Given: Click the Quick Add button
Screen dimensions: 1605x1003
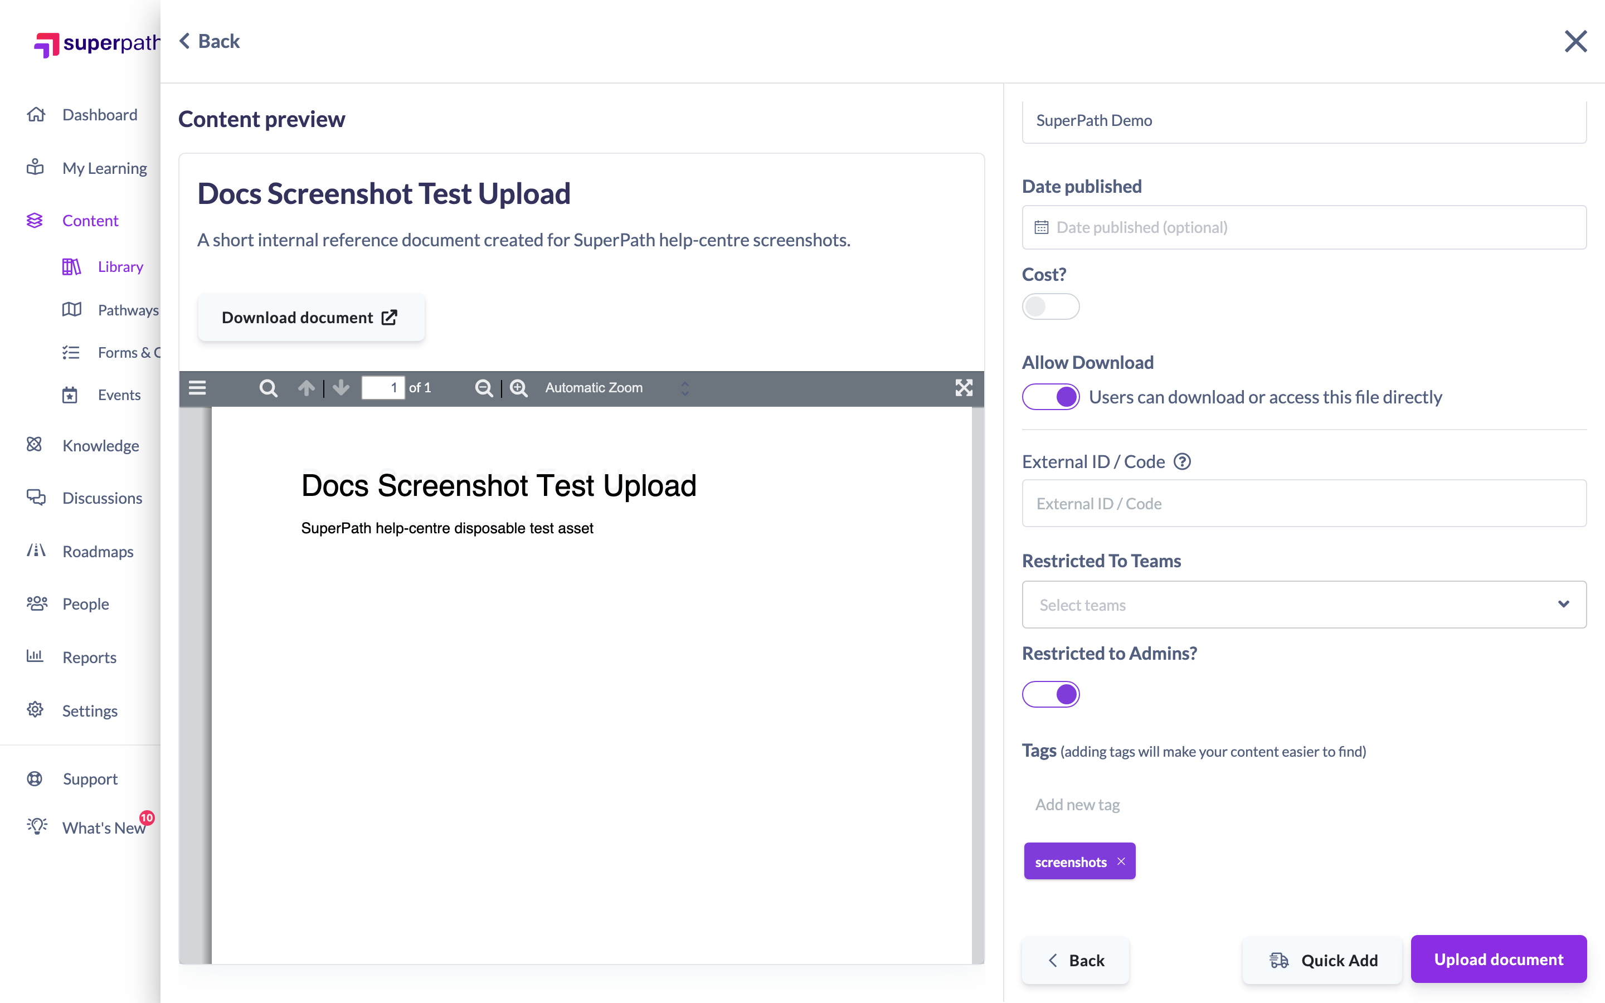Looking at the screenshot, I should point(1322,960).
